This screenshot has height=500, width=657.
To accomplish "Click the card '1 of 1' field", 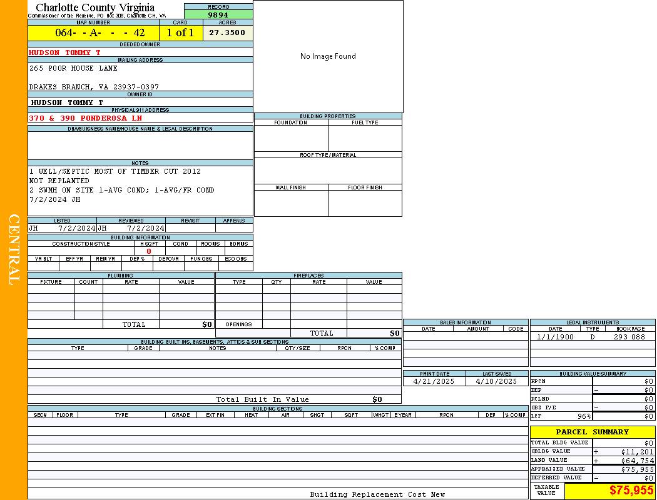I will pos(180,32).
